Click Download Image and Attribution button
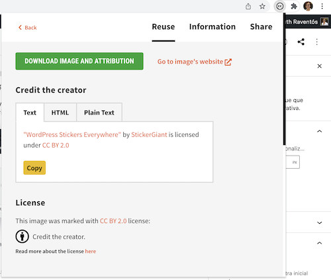 79,61
